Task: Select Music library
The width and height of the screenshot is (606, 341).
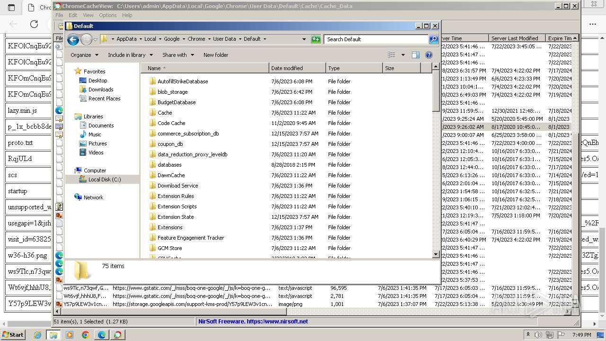Action: tap(95, 135)
